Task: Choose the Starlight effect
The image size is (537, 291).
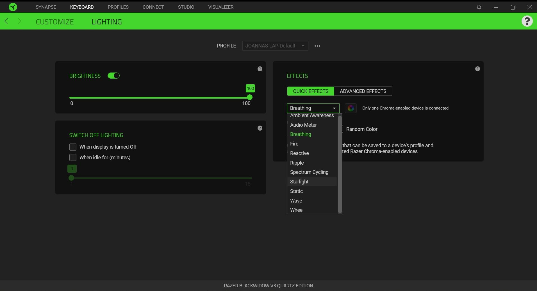Action: pyautogui.click(x=312, y=182)
